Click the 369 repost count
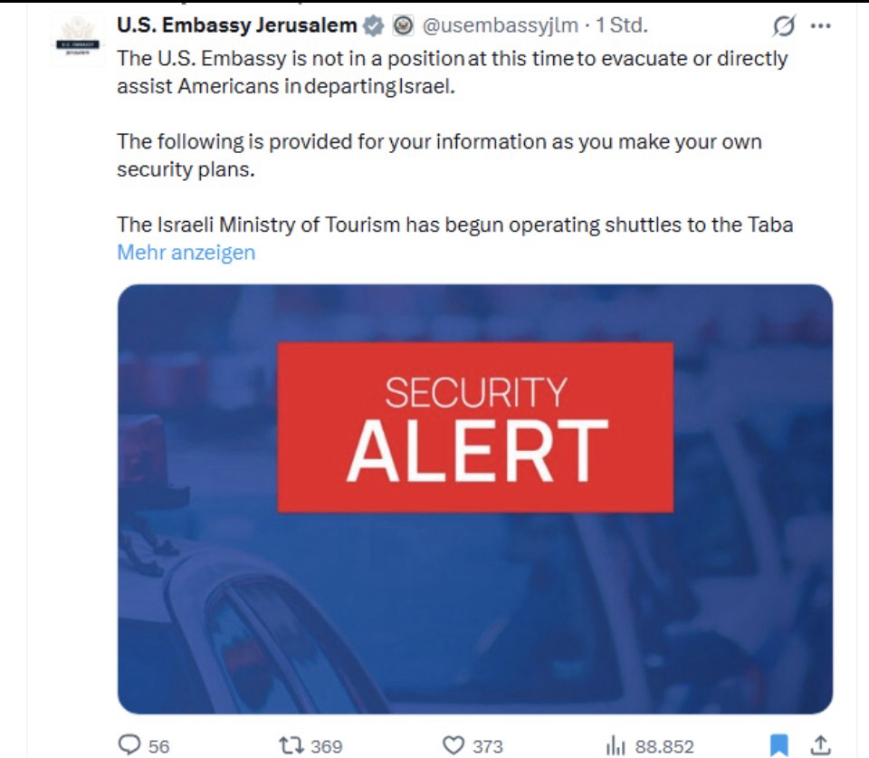 326,746
